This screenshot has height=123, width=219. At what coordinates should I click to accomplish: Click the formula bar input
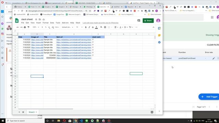[x=86, y=31]
